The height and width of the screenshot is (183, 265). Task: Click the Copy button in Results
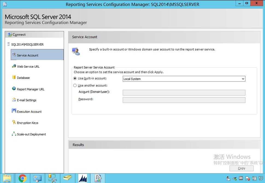[241, 168]
